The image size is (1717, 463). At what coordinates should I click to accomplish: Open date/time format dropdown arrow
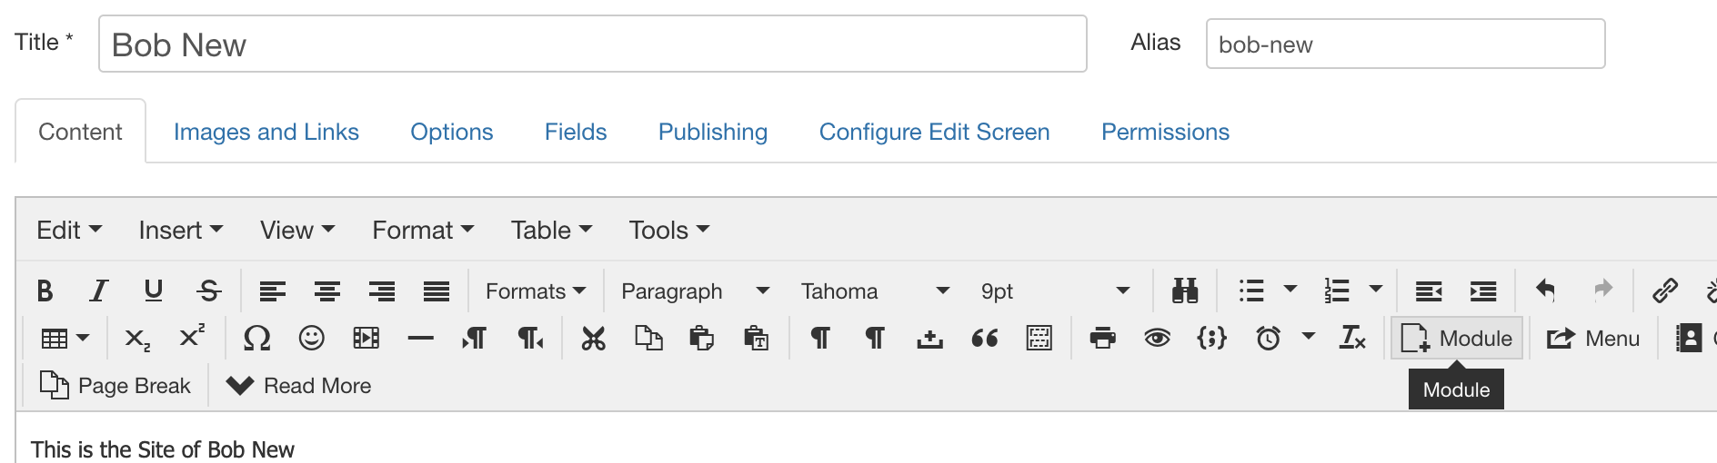pos(1309,337)
